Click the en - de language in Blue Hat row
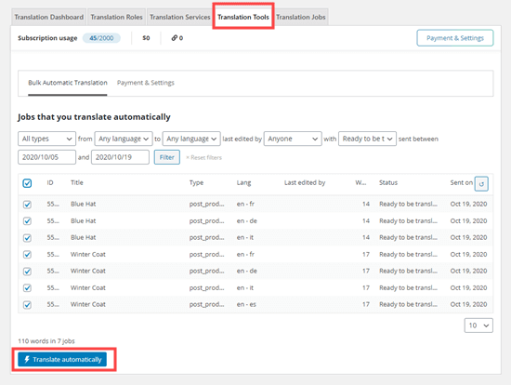This screenshot has height=385, width=511. [x=247, y=221]
